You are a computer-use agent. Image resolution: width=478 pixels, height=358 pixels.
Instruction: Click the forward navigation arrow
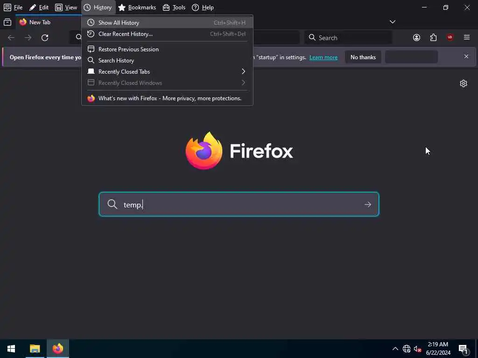28,37
